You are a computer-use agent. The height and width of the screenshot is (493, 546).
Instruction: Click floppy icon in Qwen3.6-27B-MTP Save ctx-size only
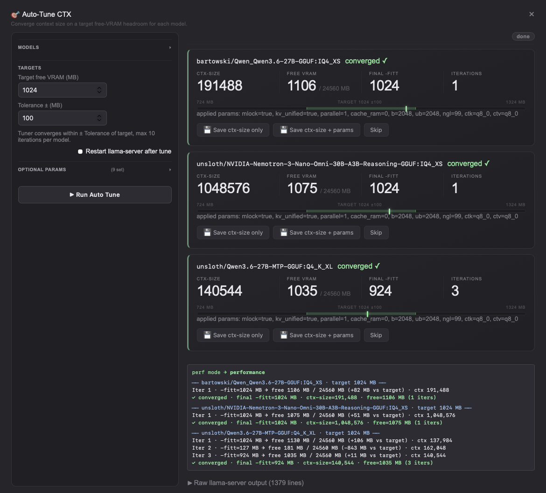pyautogui.click(x=207, y=335)
